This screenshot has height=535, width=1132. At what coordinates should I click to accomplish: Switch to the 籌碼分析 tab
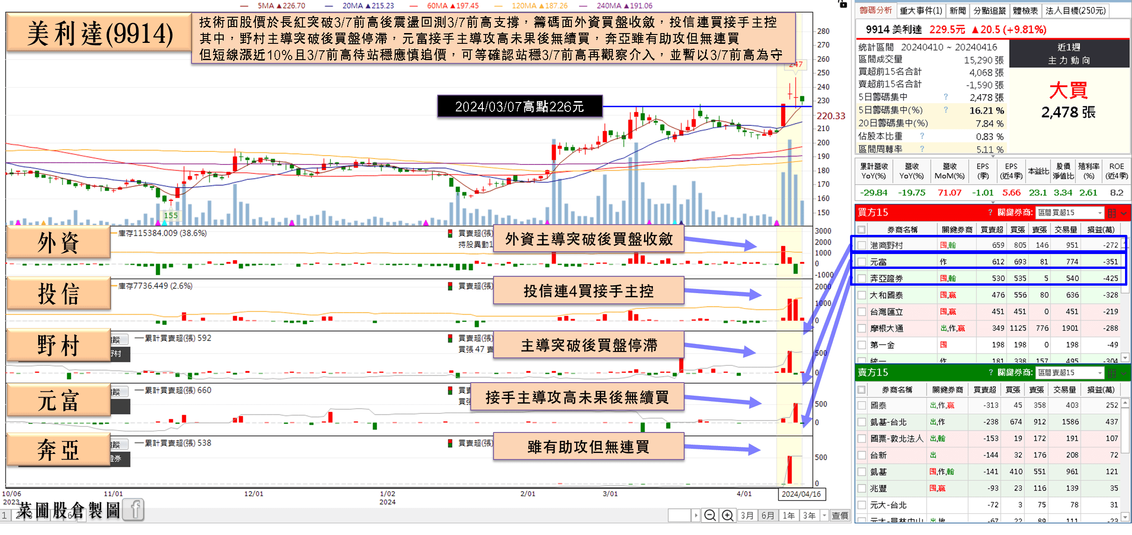pyautogui.click(x=875, y=10)
